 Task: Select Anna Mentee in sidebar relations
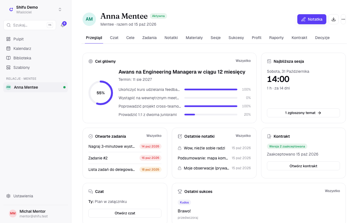(35, 87)
